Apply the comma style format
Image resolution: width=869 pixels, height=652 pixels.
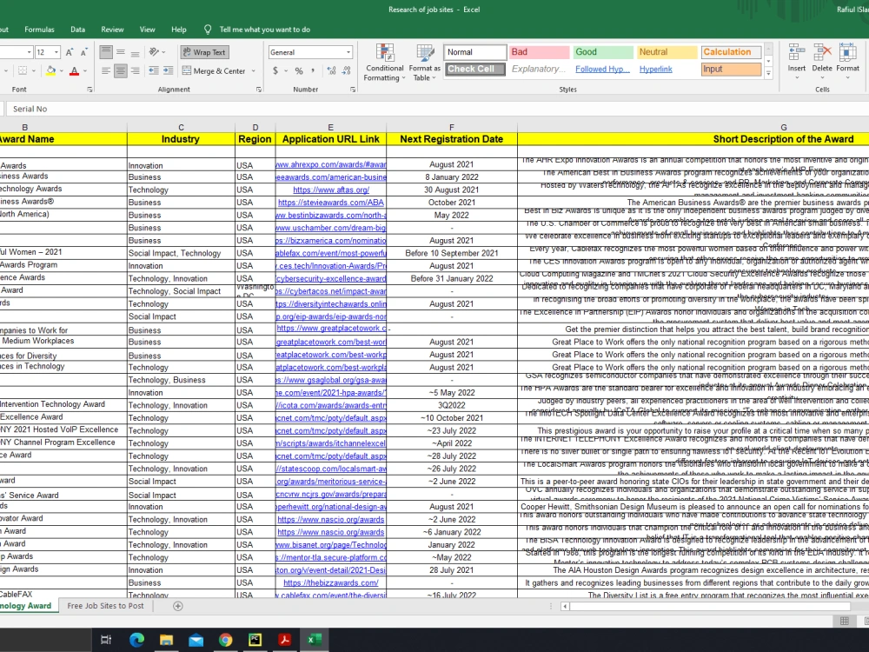[x=313, y=70]
